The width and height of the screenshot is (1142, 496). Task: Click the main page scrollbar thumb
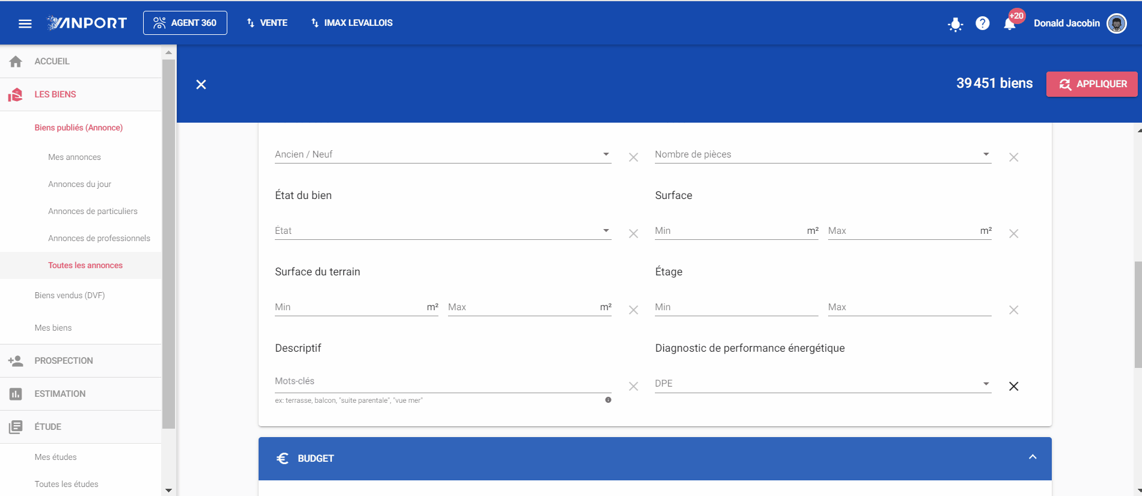(x=1138, y=314)
